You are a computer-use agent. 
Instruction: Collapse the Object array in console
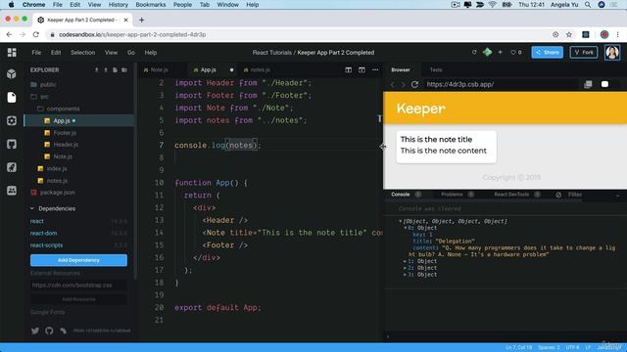click(400, 221)
